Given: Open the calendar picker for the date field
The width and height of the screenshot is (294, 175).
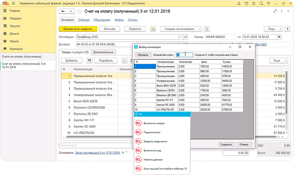Looking at the screenshot, I should 279,37.
